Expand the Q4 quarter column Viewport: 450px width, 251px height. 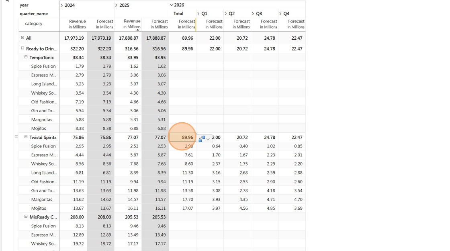(x=280, y=14)
